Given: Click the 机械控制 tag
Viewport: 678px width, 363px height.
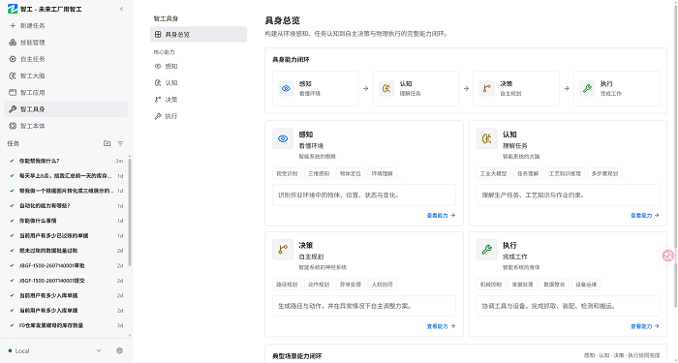Looking at the screenshot, I should click(491, 285).
